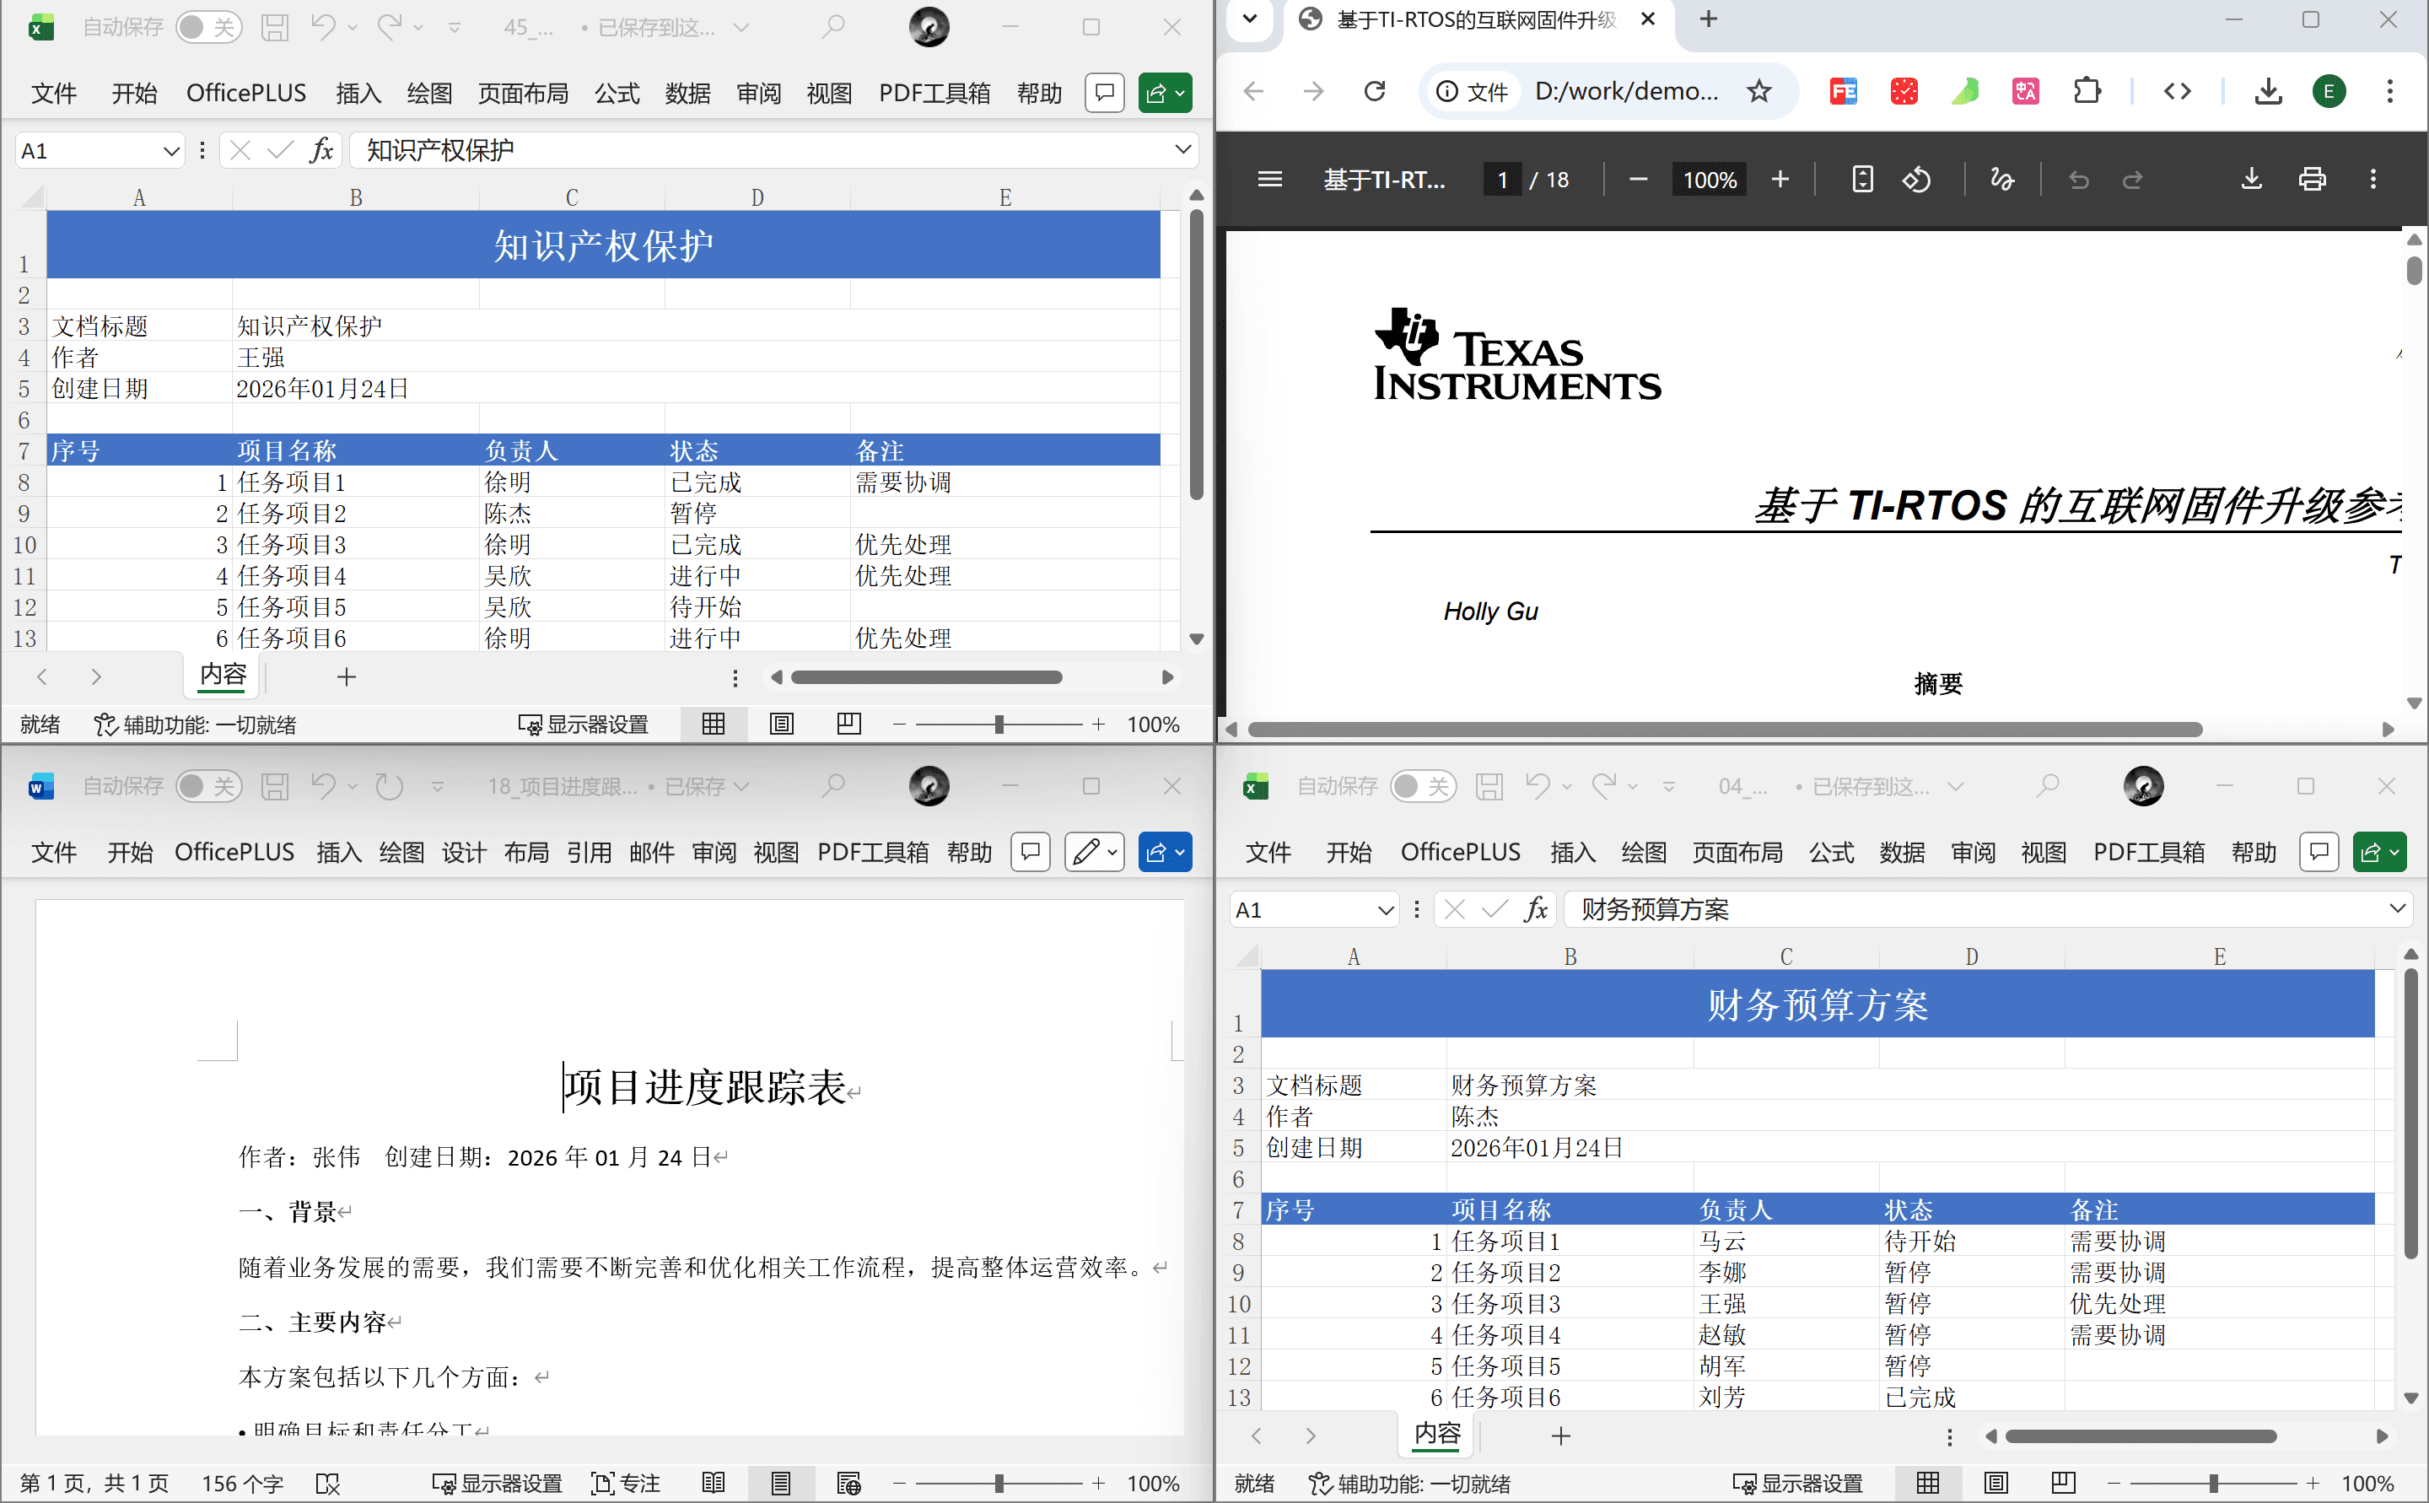
Task: Open the share dropdown arrow in Word
Action: (1181, 852)
